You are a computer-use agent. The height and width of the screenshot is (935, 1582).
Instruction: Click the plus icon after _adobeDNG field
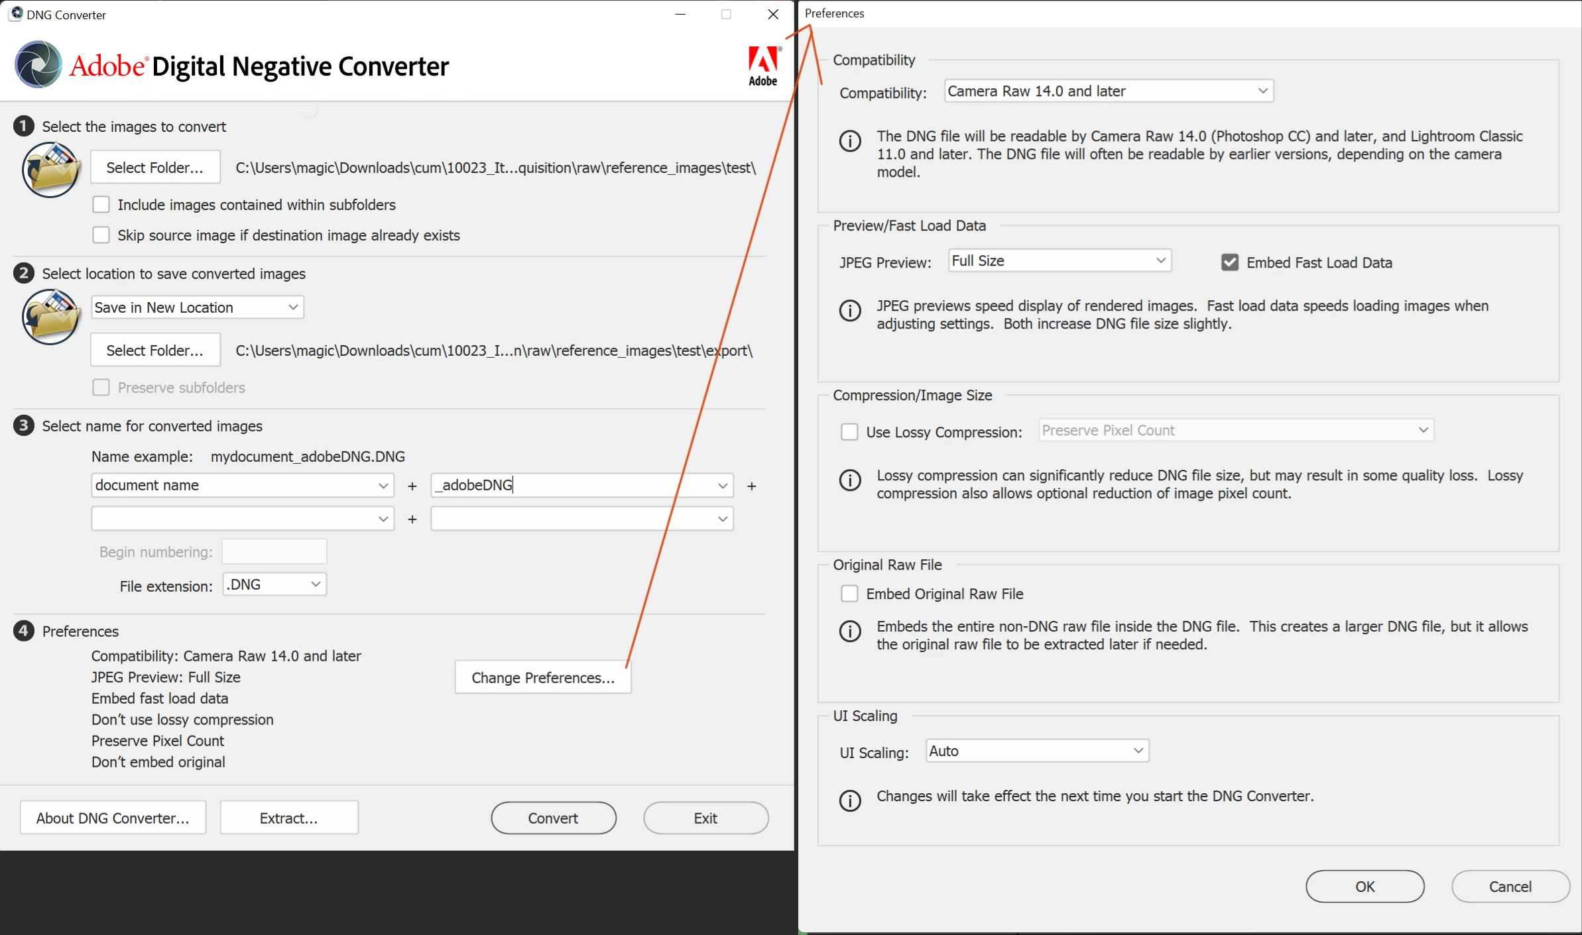click(x=751, y=486)
